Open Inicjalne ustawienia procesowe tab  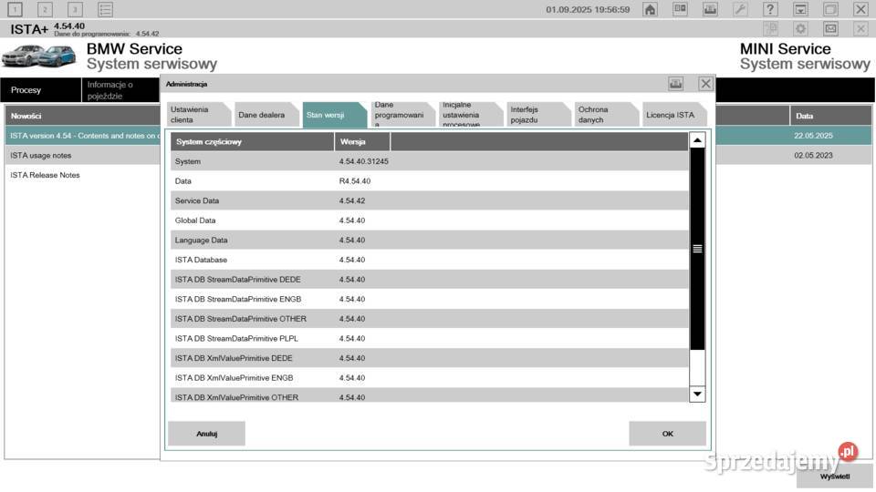471,115
